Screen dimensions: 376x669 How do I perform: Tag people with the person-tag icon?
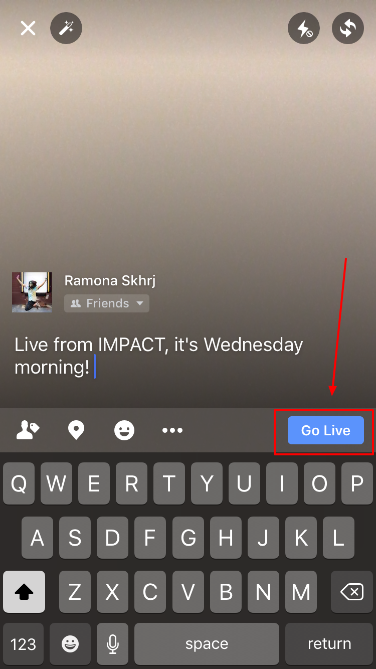coord(28,430)
